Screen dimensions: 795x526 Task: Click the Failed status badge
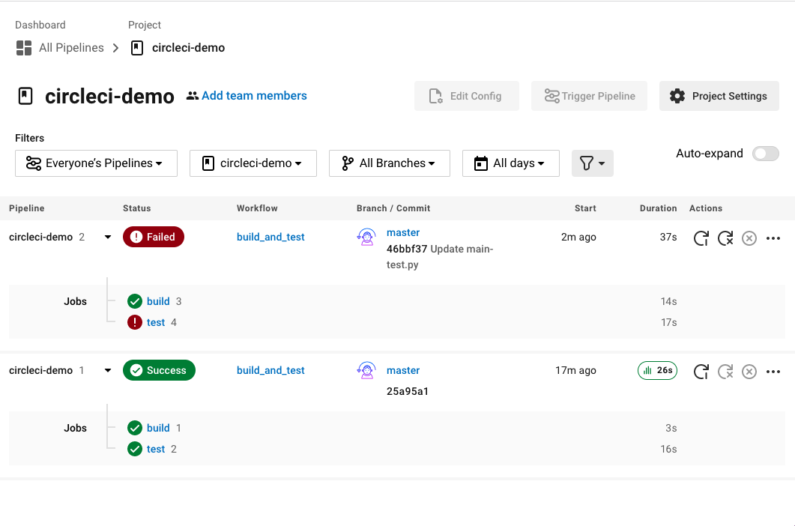(x=153, y=237)
